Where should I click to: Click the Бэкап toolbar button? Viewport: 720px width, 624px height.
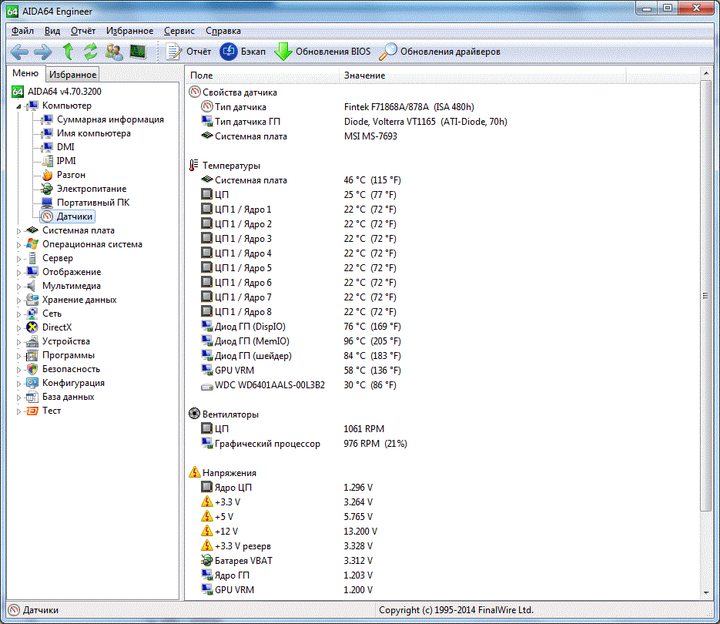click(x=243, y=52)
